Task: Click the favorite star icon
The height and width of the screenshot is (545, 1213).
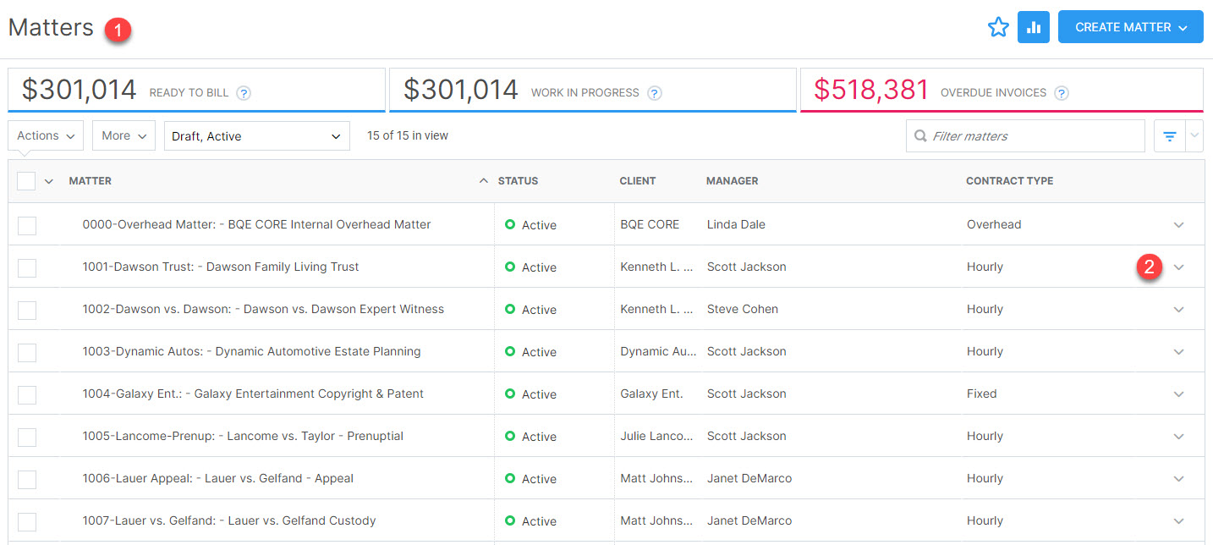Action: click(x=998, y=28)
